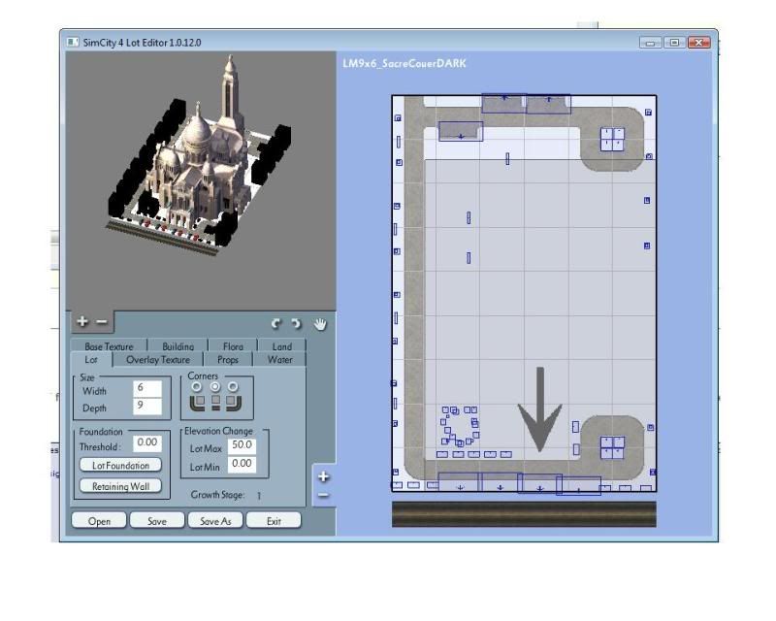Exit the Lot Editor
776x621 pixels.
(274, 520)
